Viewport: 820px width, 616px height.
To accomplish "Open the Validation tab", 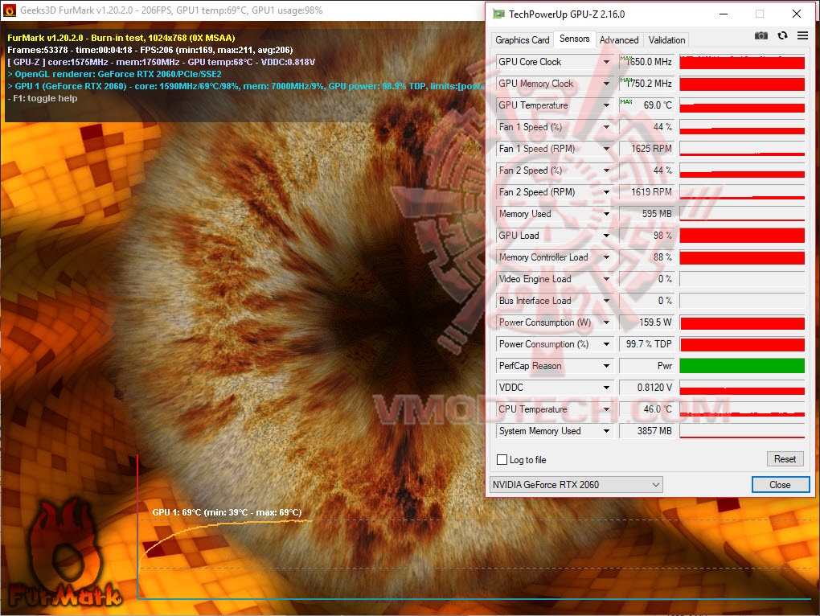I will 666,39.
